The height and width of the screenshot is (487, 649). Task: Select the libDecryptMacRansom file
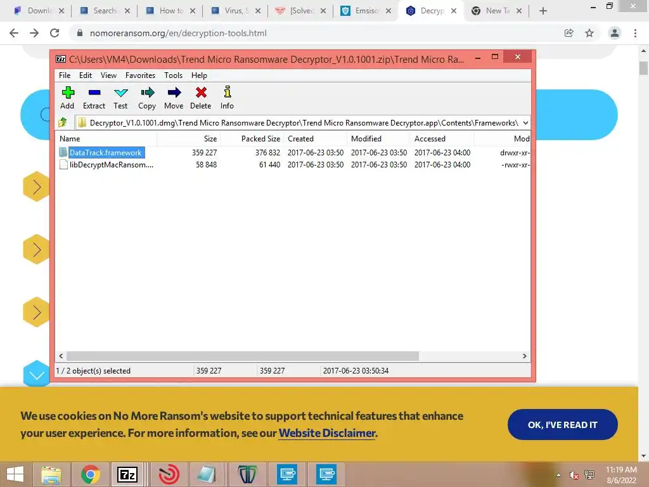pyautogui.click(x=106, y=165)
